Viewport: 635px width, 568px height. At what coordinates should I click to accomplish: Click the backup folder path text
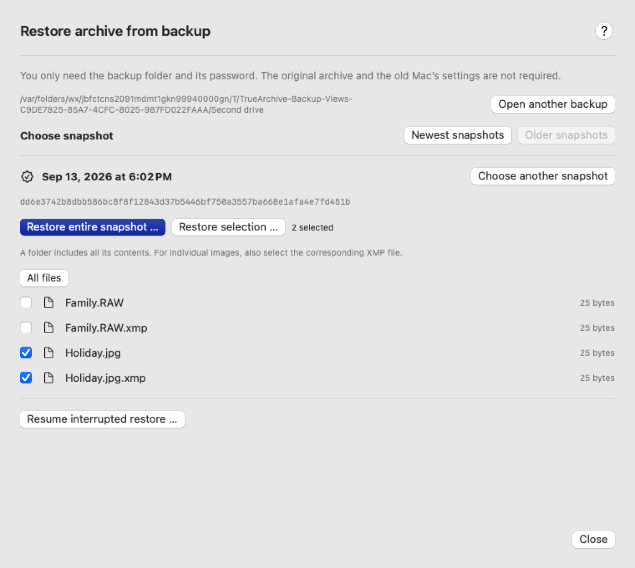tap(186, 104)
